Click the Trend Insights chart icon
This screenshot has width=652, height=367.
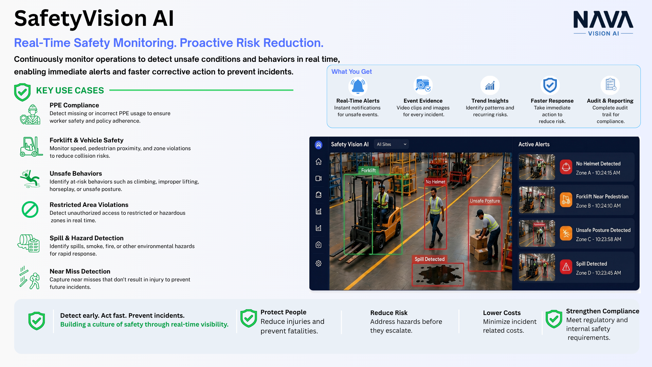pyautogui.click(x=490, y=85)
